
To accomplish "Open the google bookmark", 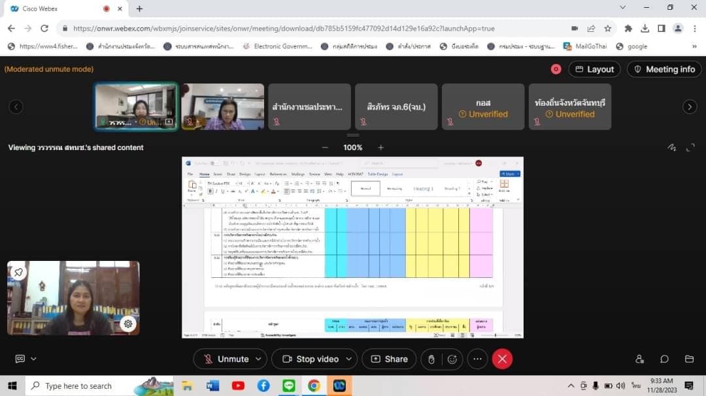I will [x=631, y=46].
